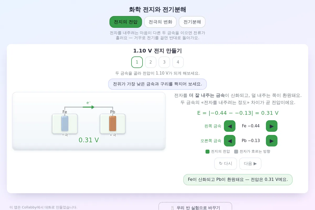
Task: Switch to the 전지의 전압 tab
Action: tap(126, 22)
